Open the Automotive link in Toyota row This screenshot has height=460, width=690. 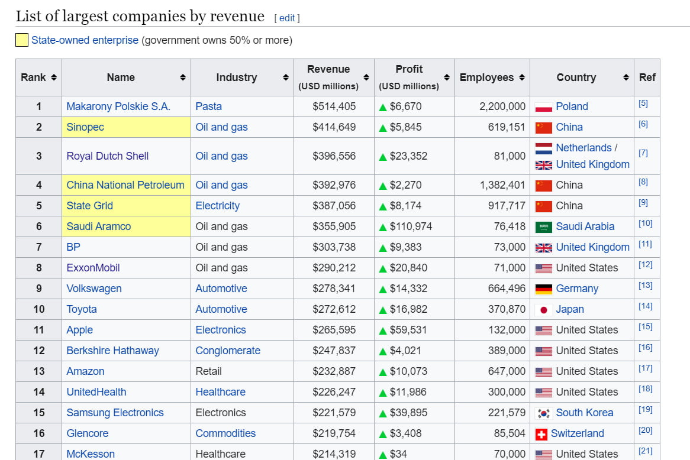(x=221, y=309)
